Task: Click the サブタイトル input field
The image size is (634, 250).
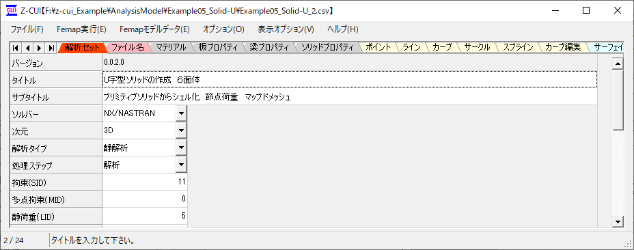Action: [350, 97]
